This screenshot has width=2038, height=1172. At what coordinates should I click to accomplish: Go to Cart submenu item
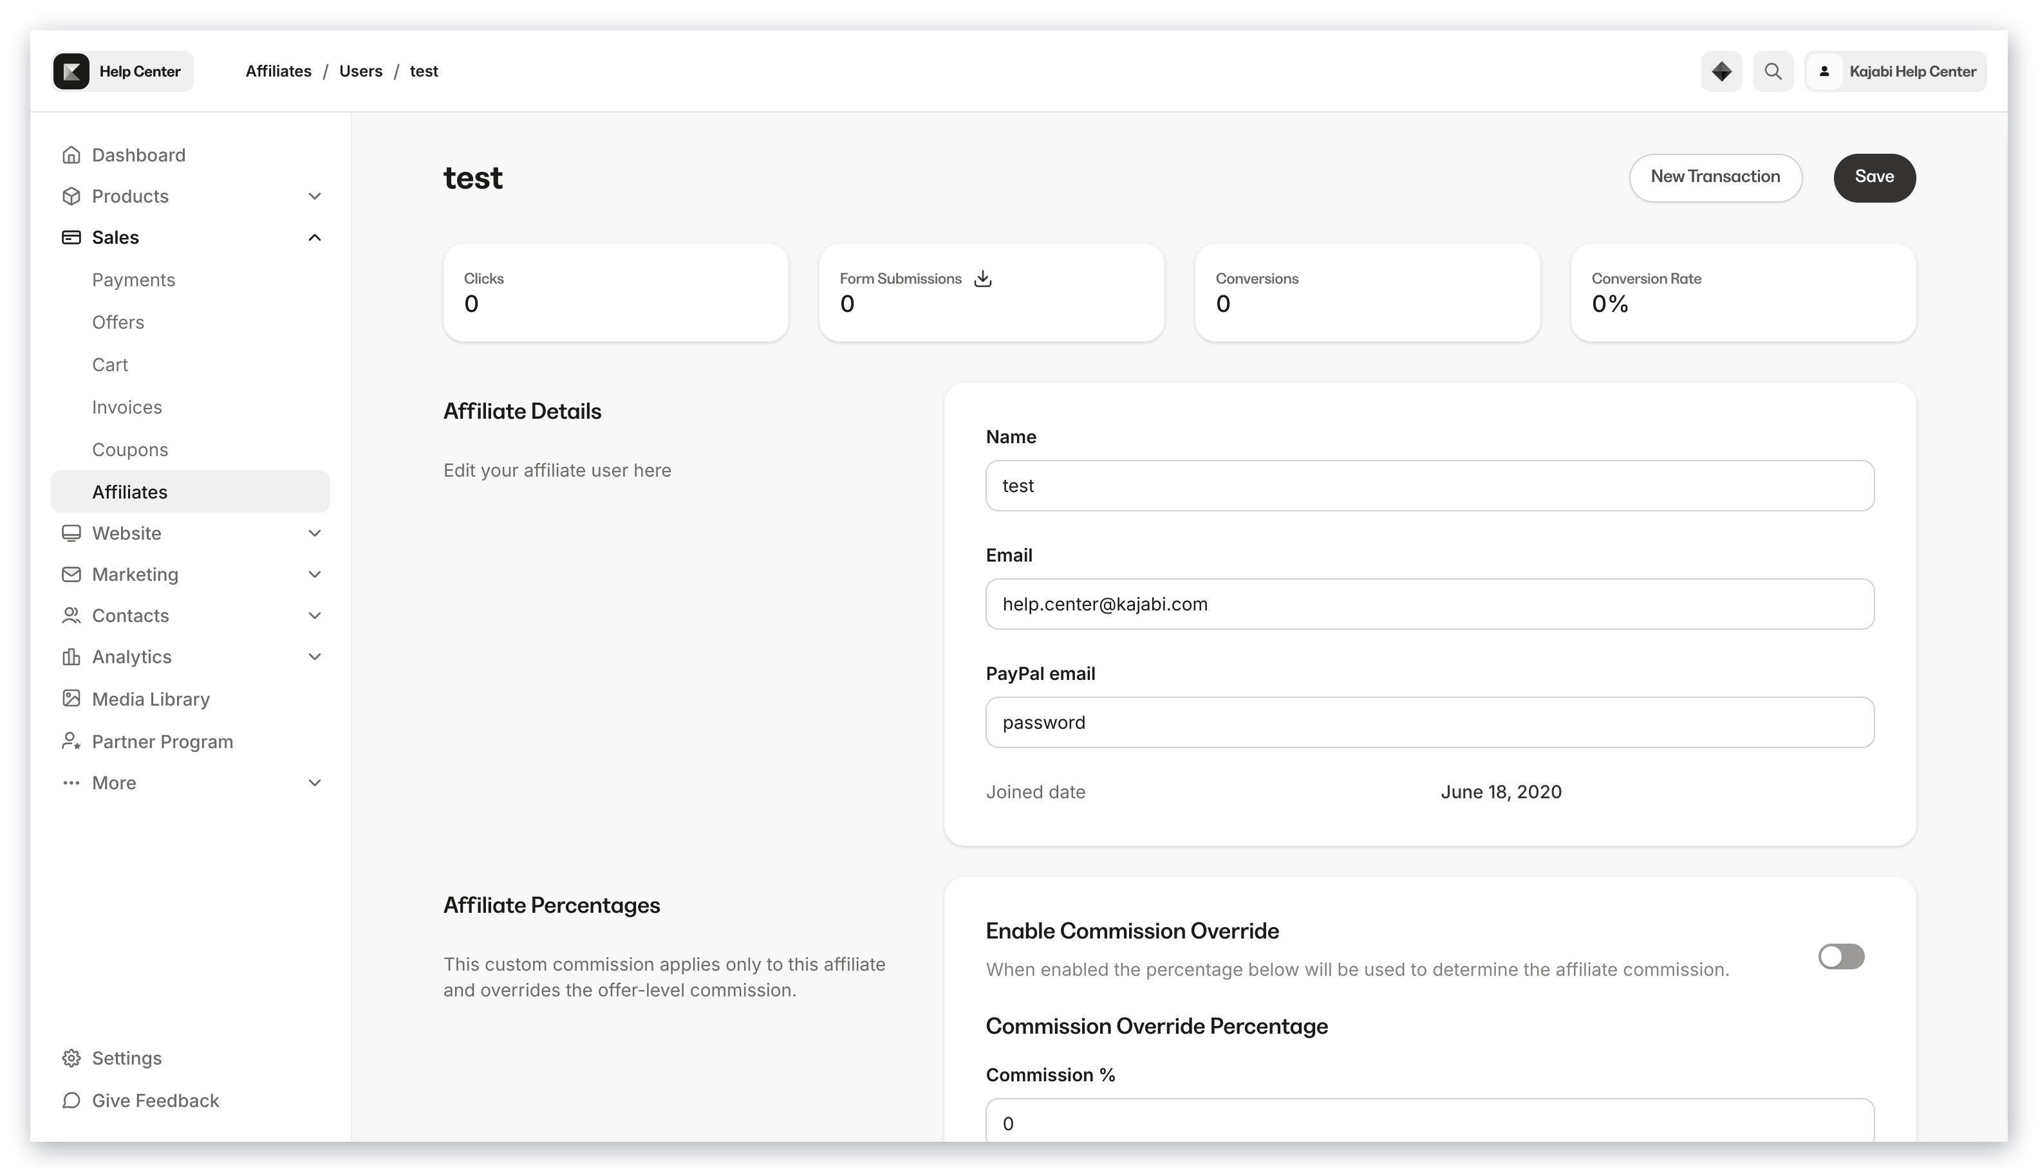[x=109, y=365]
